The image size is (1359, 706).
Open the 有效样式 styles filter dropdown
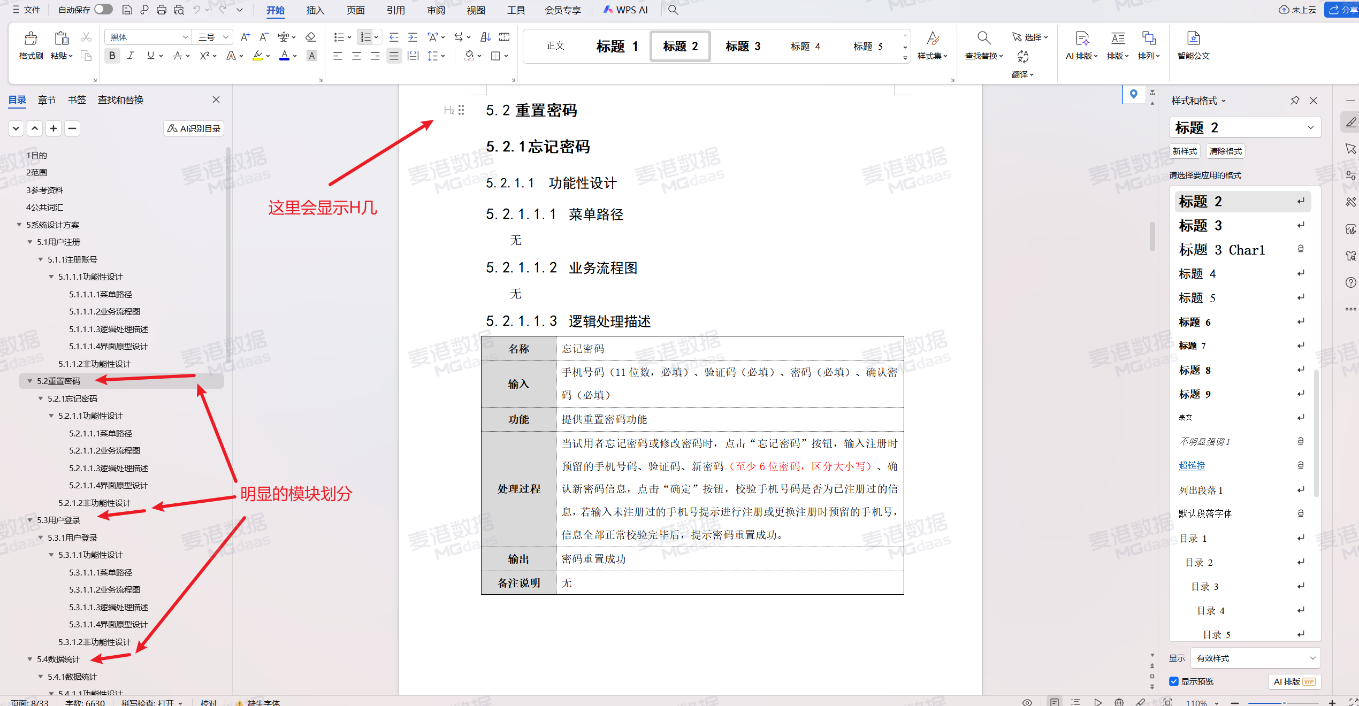[x=1255, y=658]
